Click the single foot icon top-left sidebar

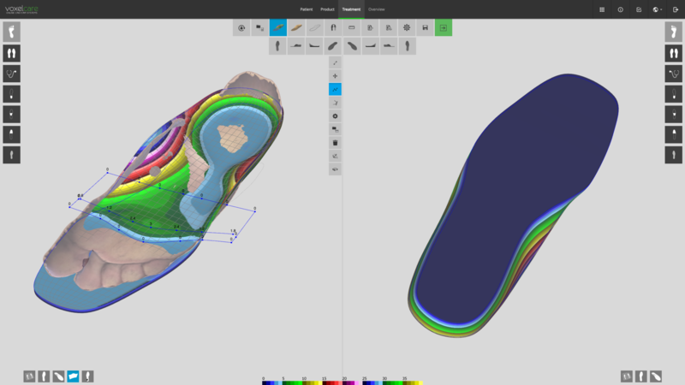pos(11,32)
